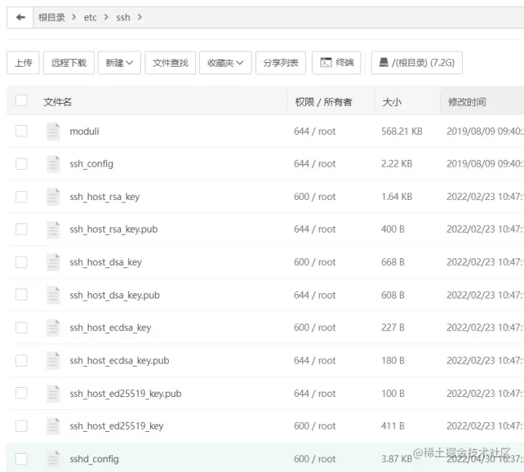Screen dimensions: 524x472
Task: Open ssh_host_dsa_key file name
Action: [x=105, y=262]
